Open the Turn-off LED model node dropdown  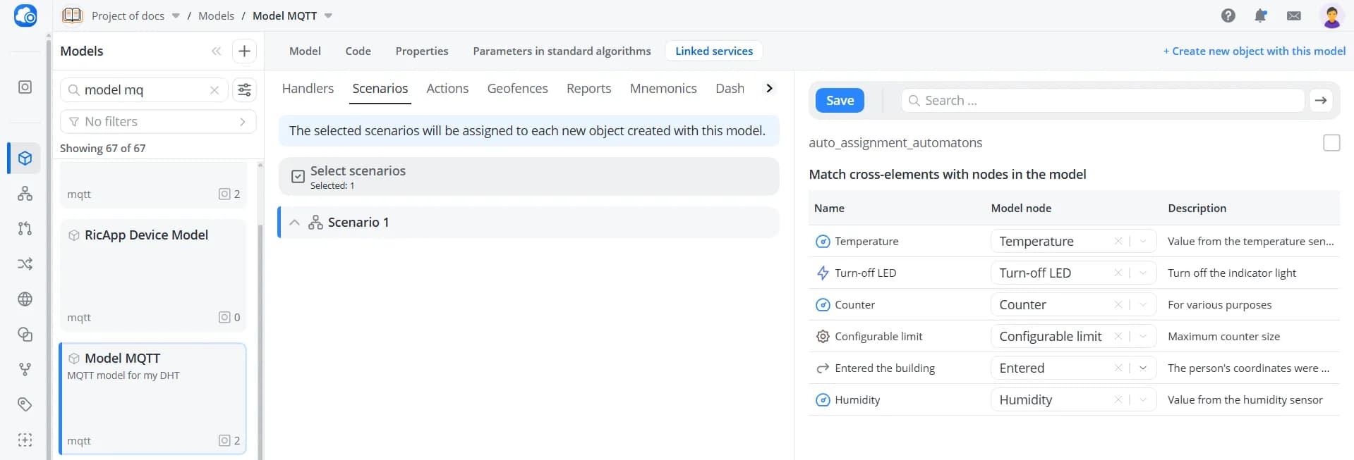[1143, 273]
